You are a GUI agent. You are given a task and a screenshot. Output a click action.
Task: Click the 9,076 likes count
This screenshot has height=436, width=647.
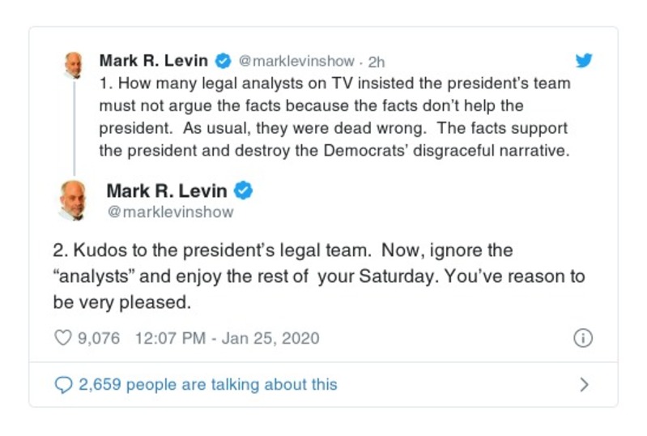point(98,339)
